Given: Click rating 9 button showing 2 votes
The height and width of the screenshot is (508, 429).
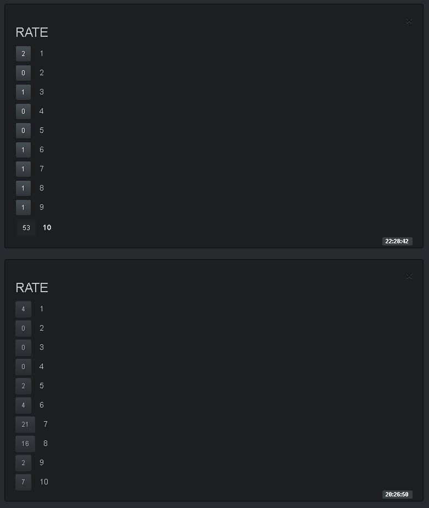Looking at the screenshot, I should click(x=23, y=463).
